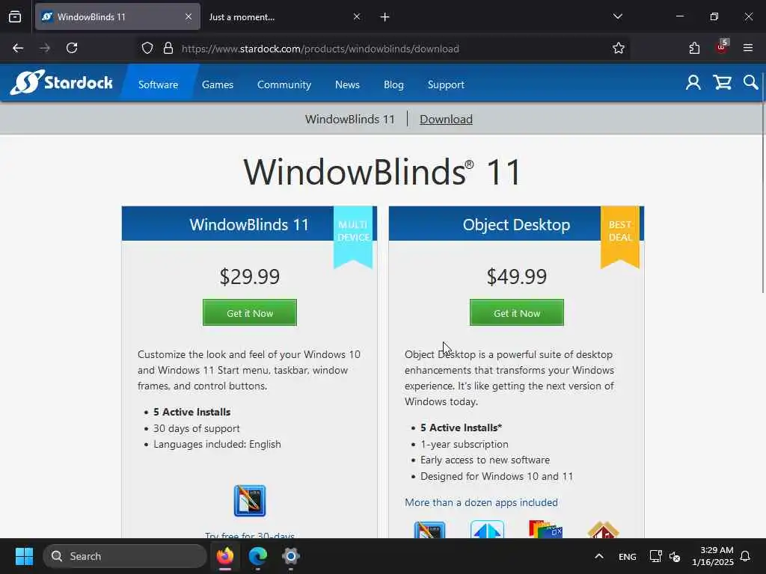Click the Microsoft Edge taskbar icon
This screenshot has height=574, width=766.
pos(258,556)
